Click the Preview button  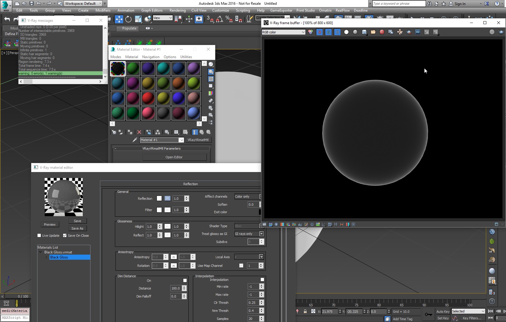pos(50,225)
